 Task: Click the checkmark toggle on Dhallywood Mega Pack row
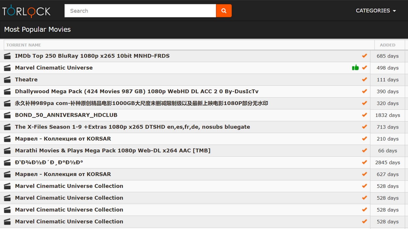tap(364, 91)
